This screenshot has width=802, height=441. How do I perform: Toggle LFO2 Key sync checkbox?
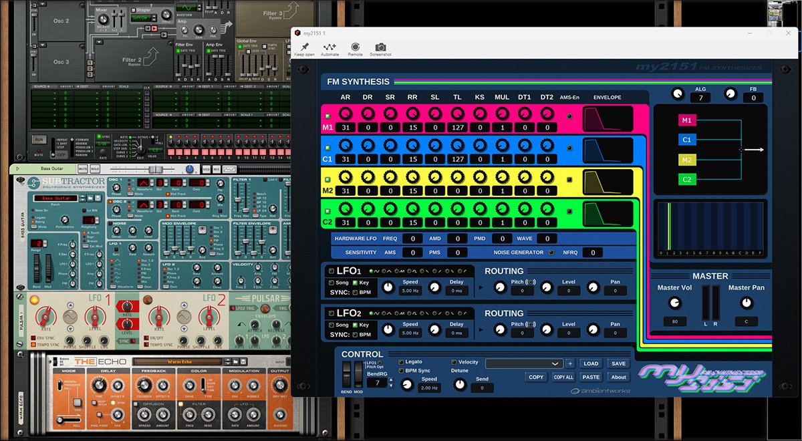pos(355,325)
